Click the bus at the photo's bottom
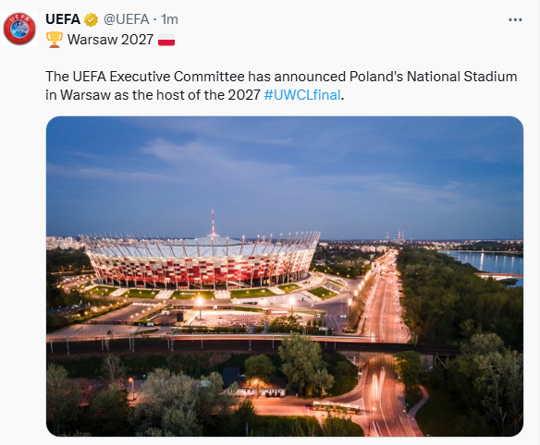 click(337, 407)
